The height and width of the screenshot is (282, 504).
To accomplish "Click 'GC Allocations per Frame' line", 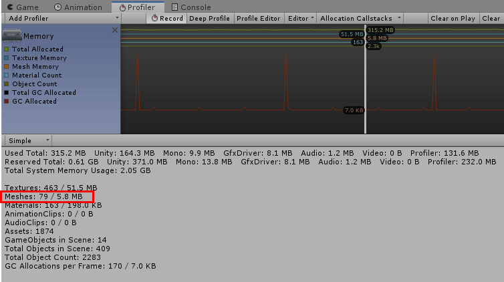I will coord(80,266).
